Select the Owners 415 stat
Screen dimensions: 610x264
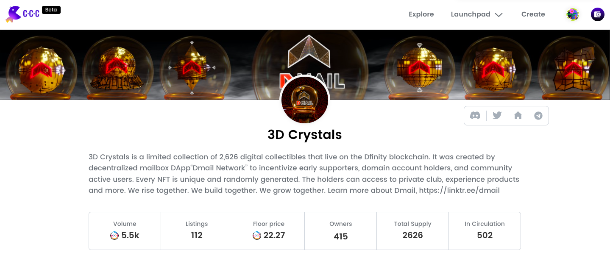(x=341, y=231)
